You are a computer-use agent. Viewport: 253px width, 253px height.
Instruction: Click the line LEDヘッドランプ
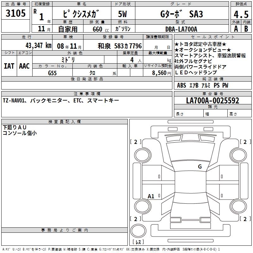pos(196,72)
